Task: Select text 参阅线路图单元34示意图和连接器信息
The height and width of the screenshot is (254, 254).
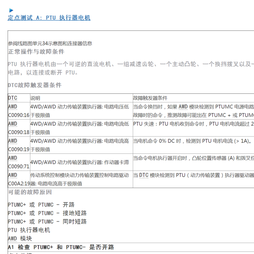Action: click(50, 44)
